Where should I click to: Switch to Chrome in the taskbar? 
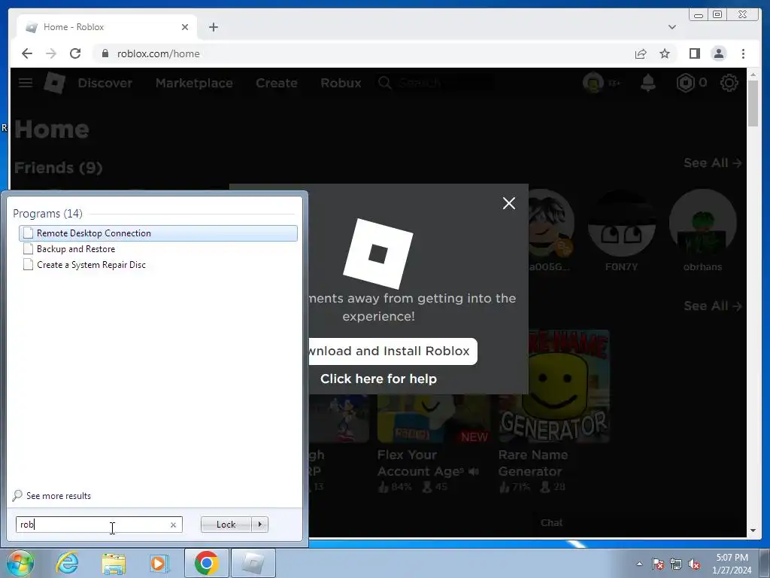206,563
